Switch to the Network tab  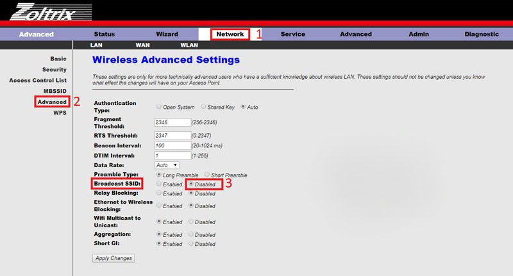point(230,34)
